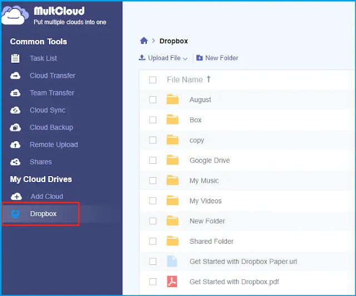The height and width of the screenshot is (296, 356).
Task: Open the copy folder name
Action: [196, 141]
